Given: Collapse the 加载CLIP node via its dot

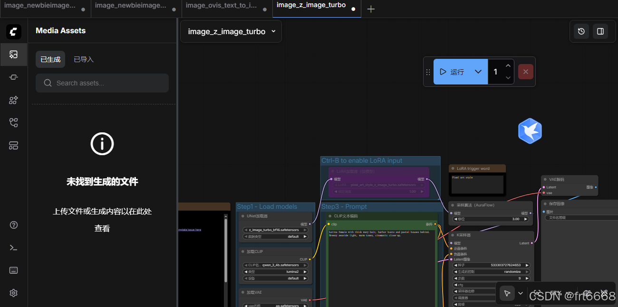Looking at the screenshot, I should point(243,251).
